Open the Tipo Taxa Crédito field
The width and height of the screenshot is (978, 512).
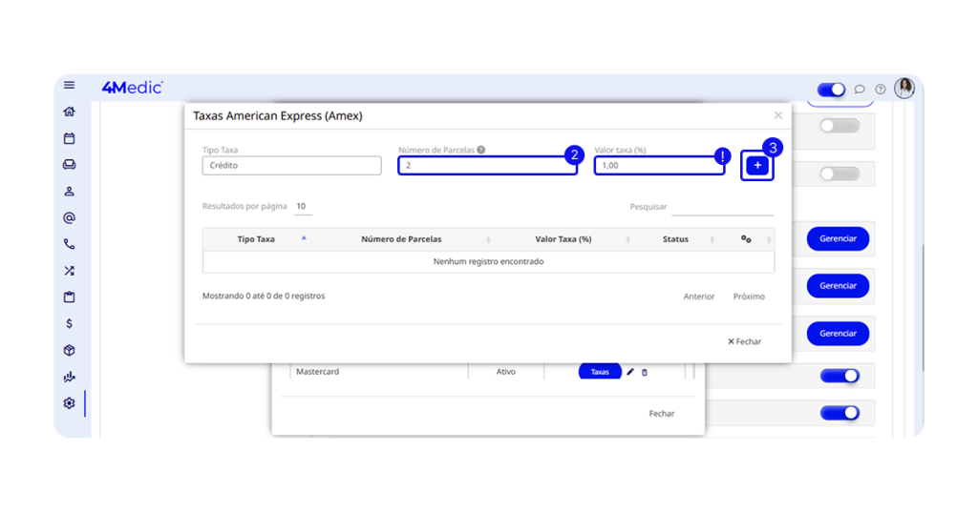291,166
